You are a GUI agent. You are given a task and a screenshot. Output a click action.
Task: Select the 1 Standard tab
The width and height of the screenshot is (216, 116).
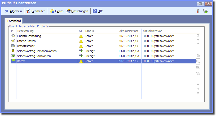pyautogui.click(x=14, y=20)
